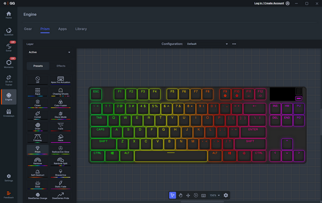Viewport: 322px width, 203px height.
Task: Switch to the Presets panel tab
Action: coord(38,66)
